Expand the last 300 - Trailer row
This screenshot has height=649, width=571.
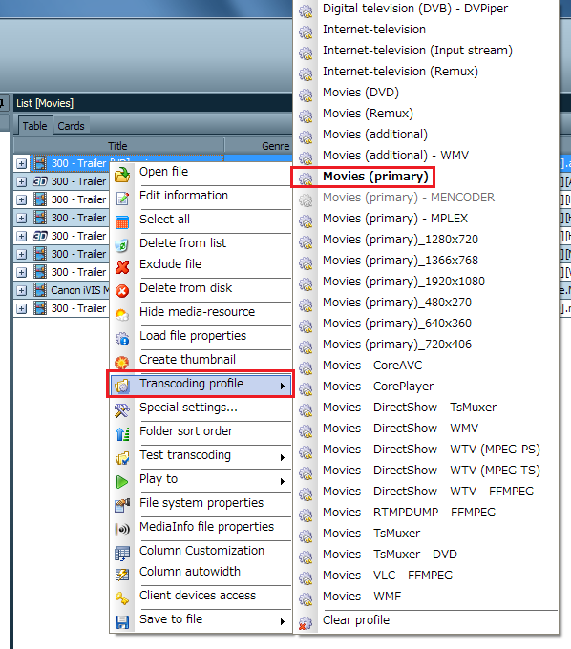click(21, 309)
